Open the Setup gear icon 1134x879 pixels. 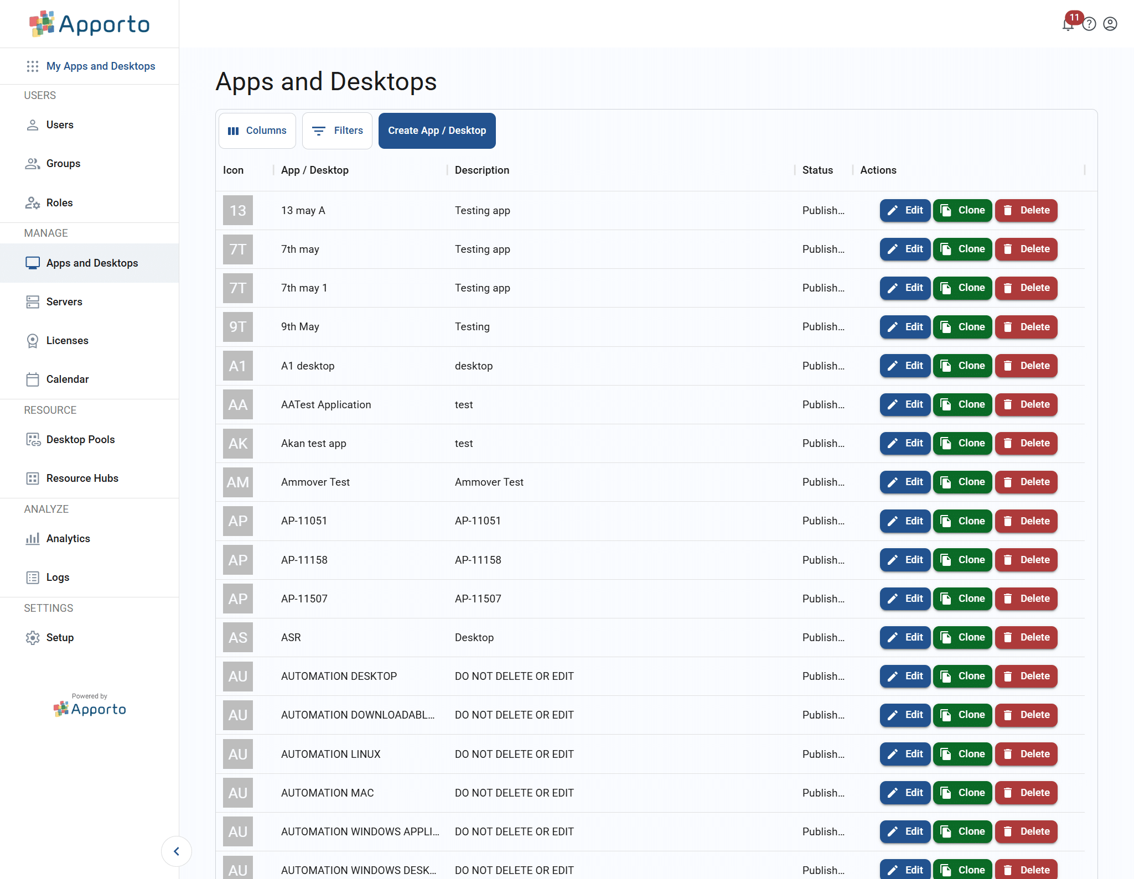pyautogui.click(x=32, y=637)
